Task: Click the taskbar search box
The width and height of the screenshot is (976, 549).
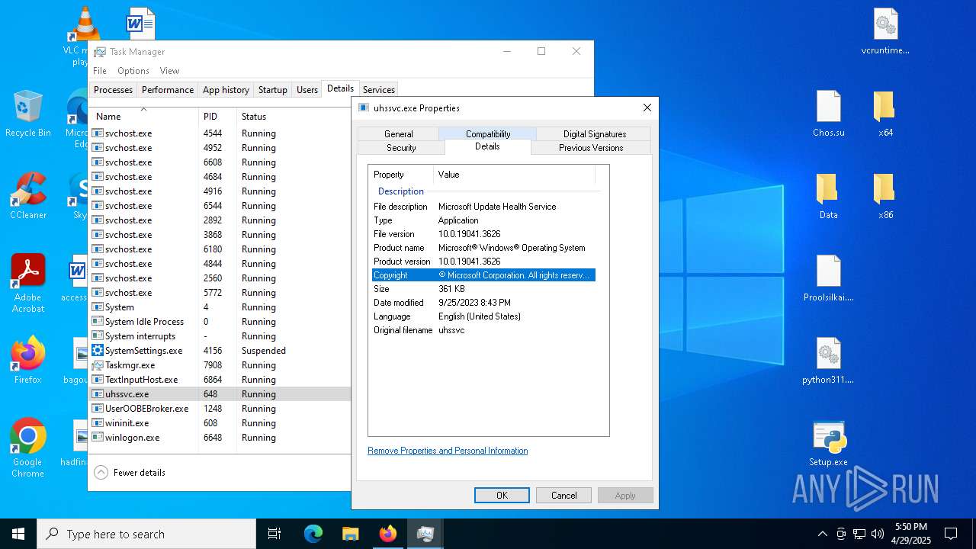Action: 146,534
